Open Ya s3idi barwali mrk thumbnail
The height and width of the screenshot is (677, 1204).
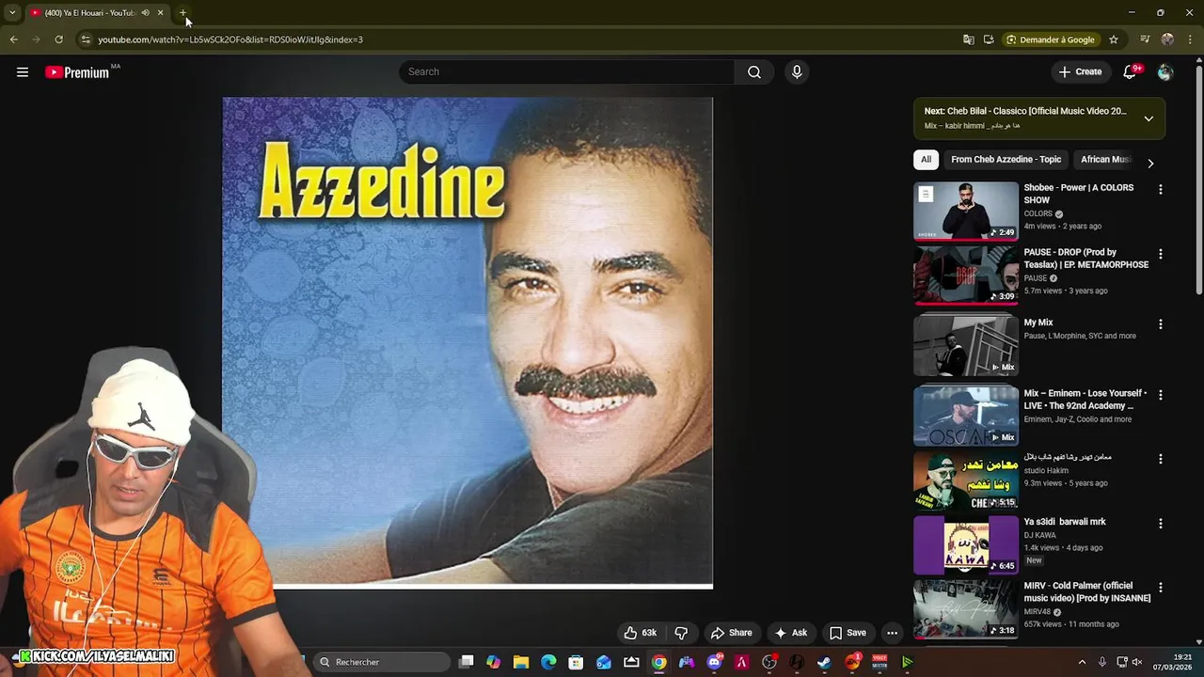click(966, 544)
